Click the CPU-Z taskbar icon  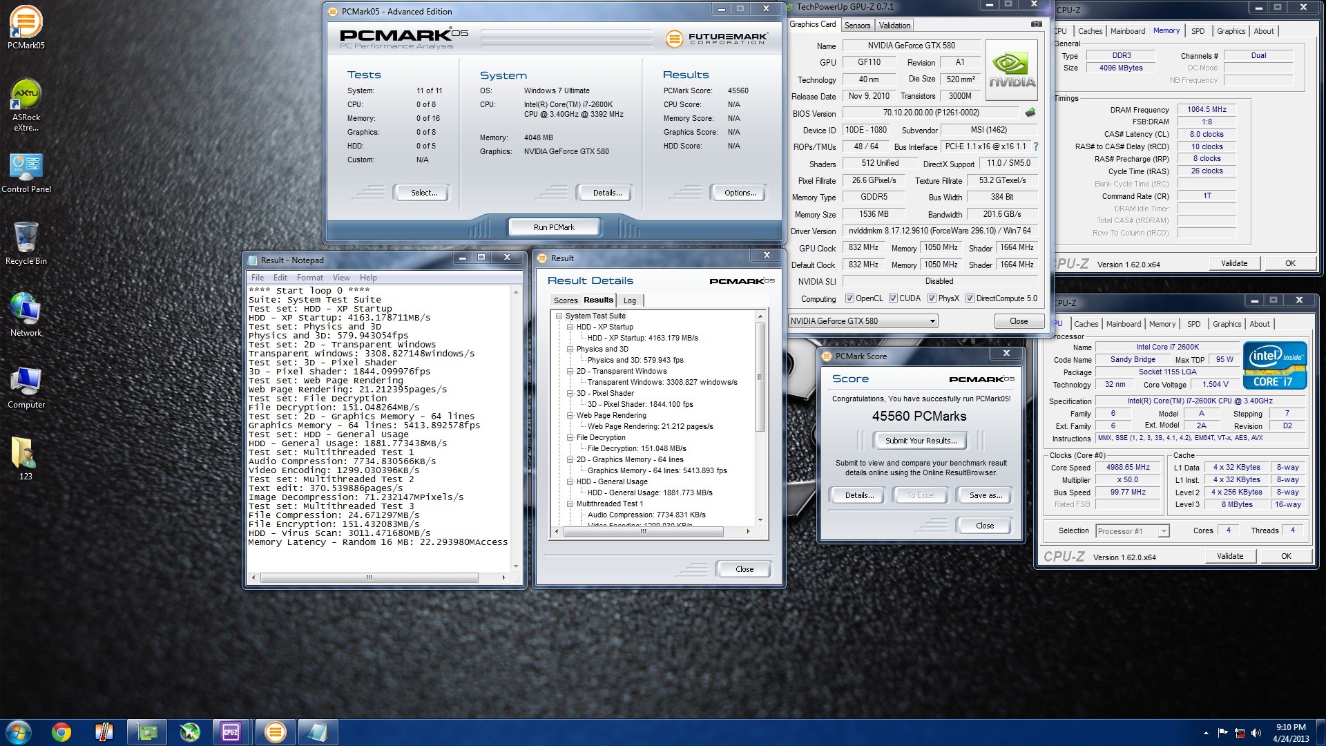pyautogui.click(x=231, y=732)
